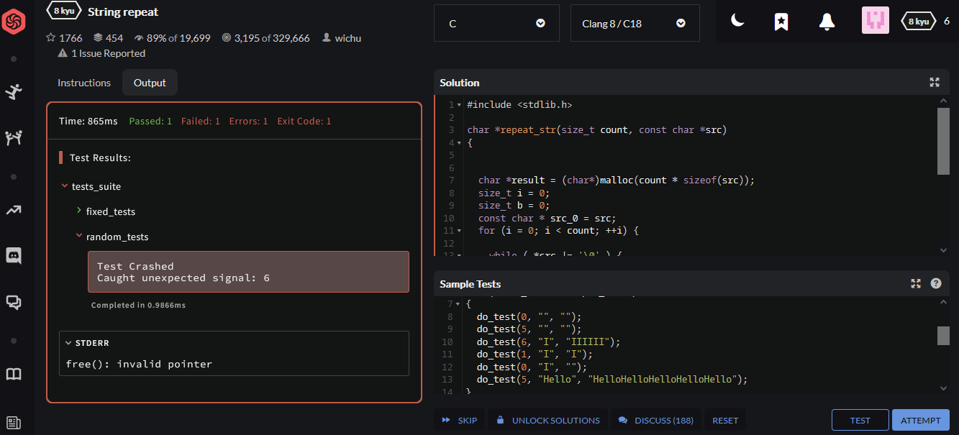Open the Clang 8 / C18 version dropdown
Image resolution: width=959 pixels, height=435 pixels.
[633, 24]
